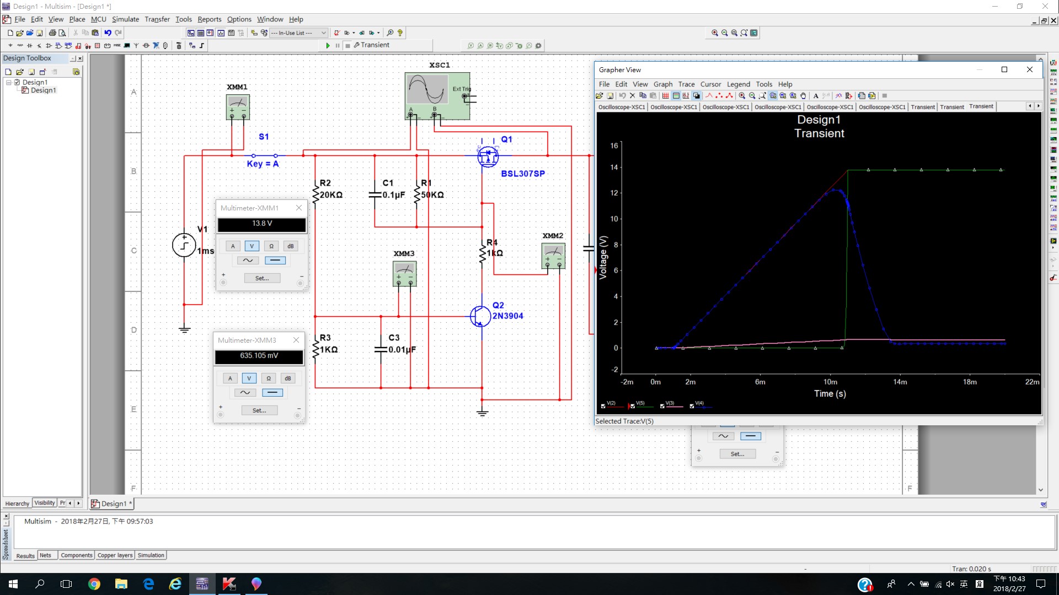This screenshot has width=1059, height=595.
Task: Open File Explorer from the taskbar
Action: pyautogui.click(x=121, y=584)
